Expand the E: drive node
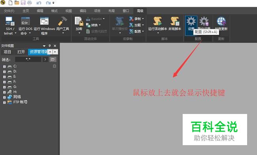257x155 pixels. (x=4, y=77)
